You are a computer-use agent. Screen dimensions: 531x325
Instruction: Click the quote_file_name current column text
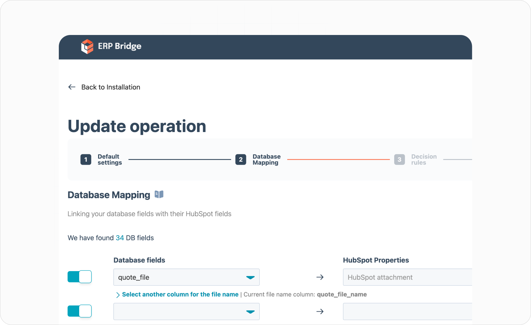tap(342, 295)
